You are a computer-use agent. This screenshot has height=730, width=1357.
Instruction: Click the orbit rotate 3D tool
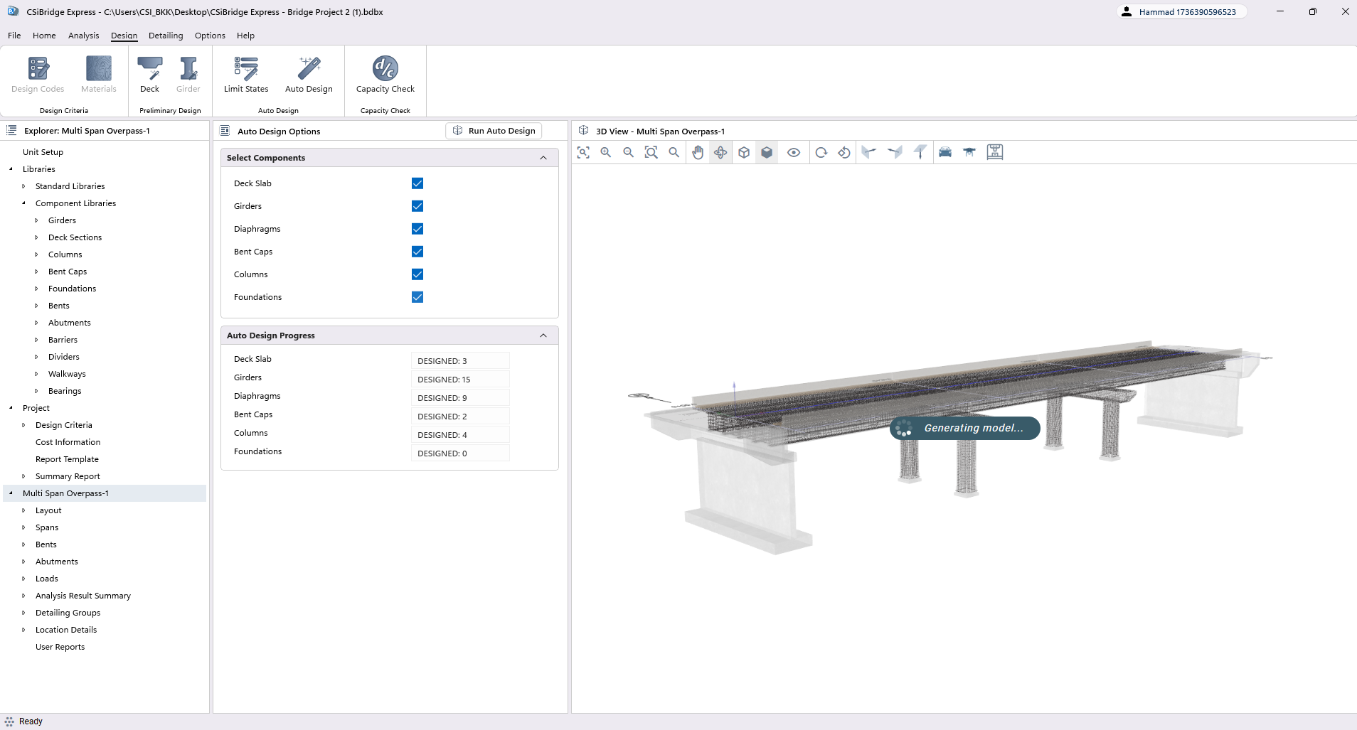tap(720, 152)
